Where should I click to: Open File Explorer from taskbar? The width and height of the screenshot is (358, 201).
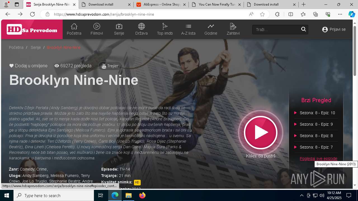tap(128, 195)
